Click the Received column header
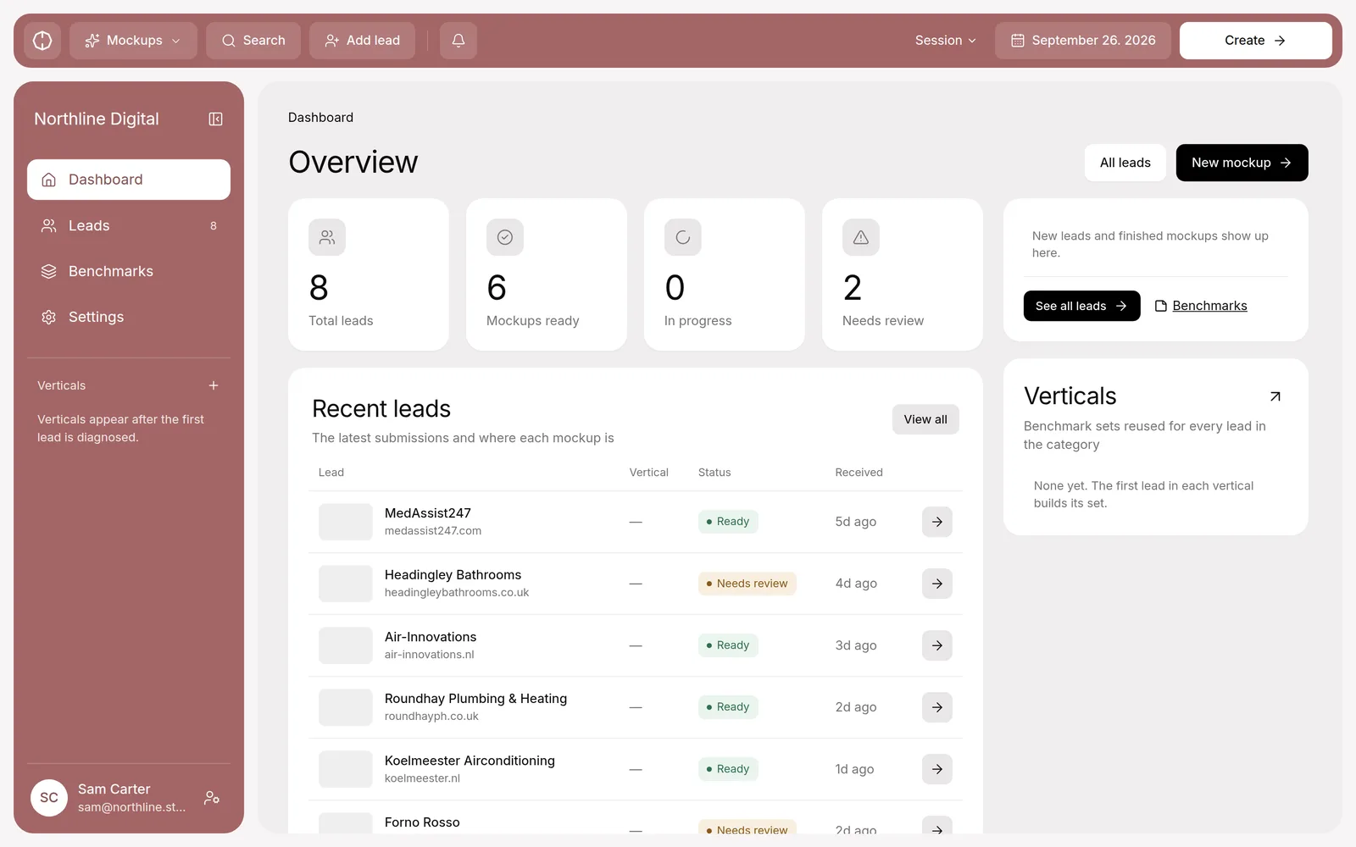 click(859, 473)
